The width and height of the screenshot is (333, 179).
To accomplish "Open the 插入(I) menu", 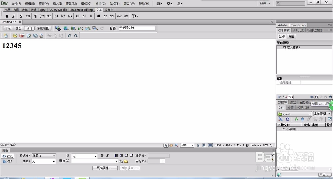I will tap(57, 4).
